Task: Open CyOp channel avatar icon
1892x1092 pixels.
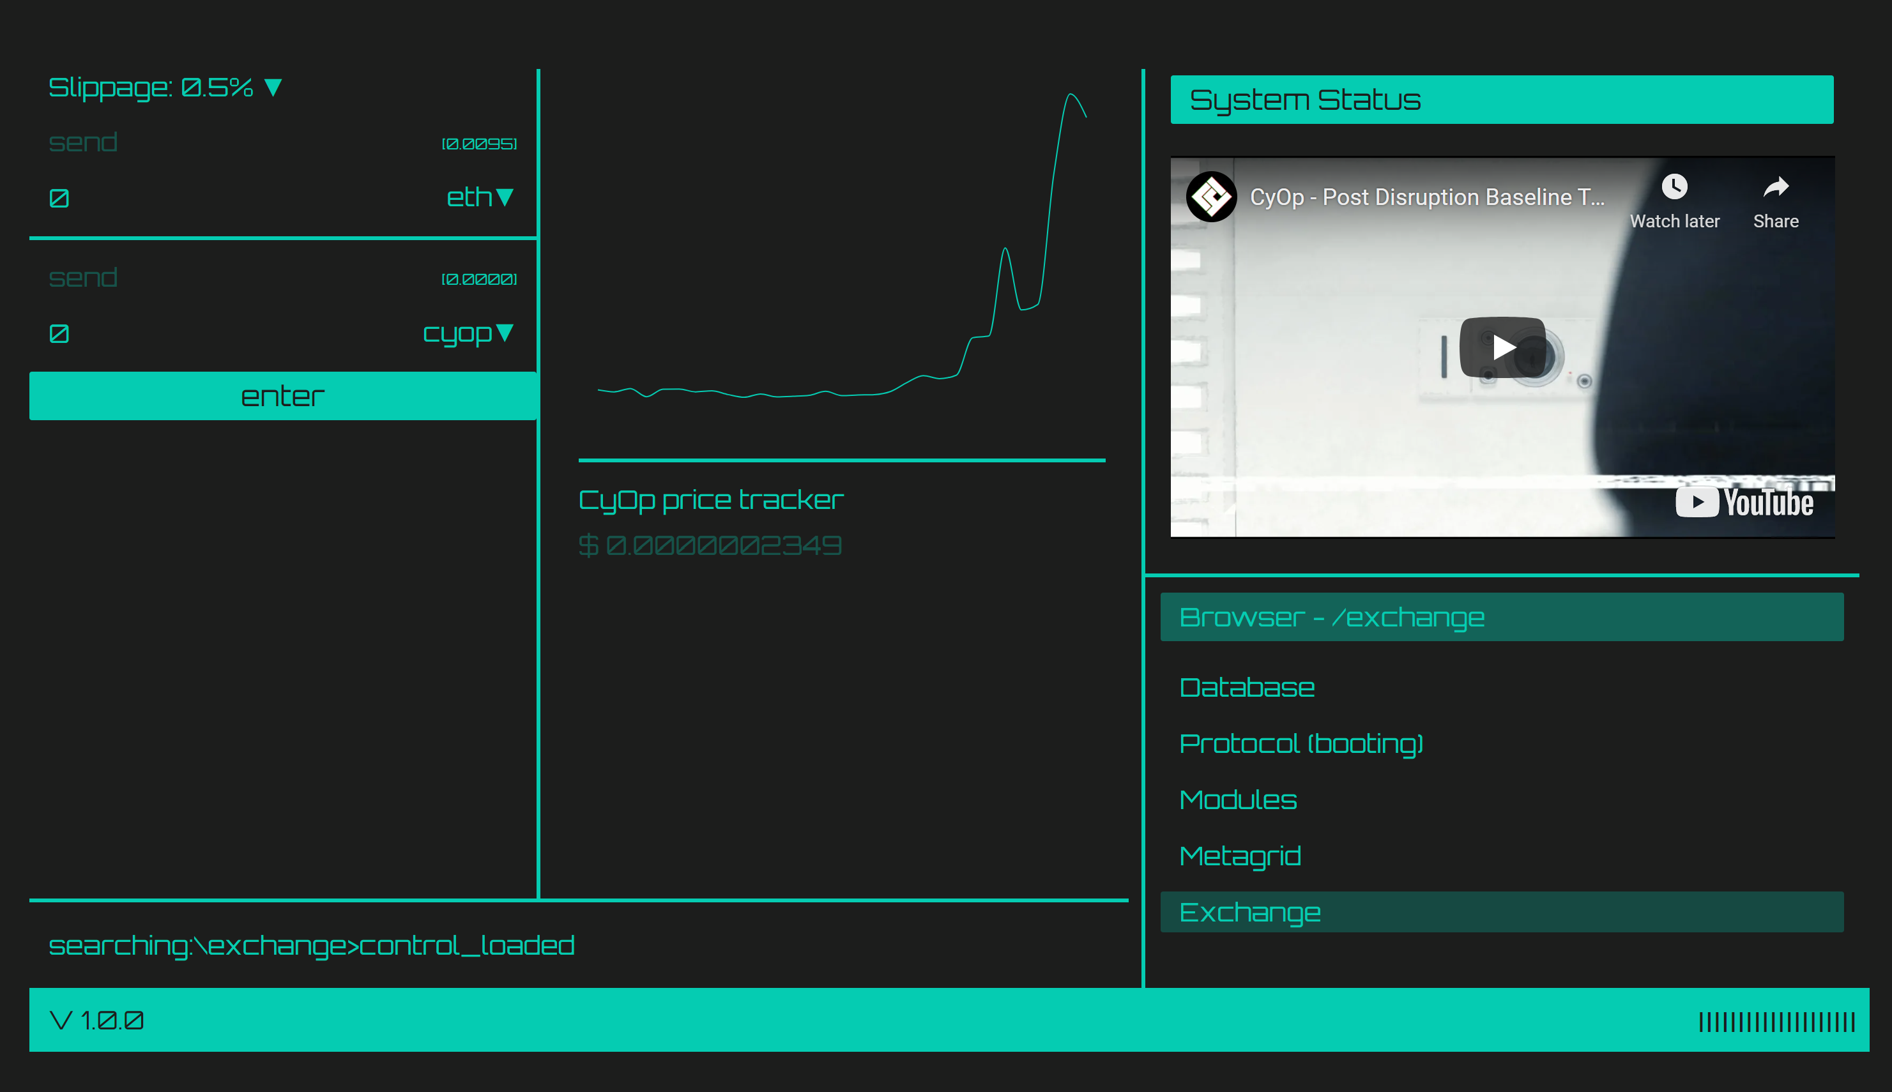Action: [x=1211, y=197]
